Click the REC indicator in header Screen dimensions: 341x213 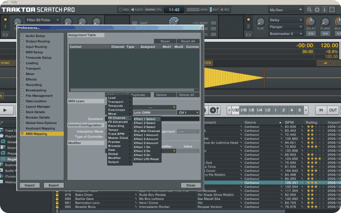(x=225, y=9)
